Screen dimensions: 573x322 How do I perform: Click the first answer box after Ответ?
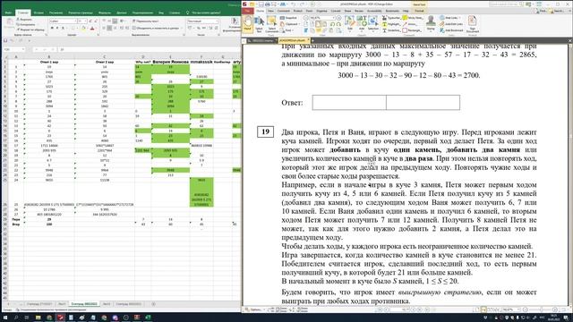(349, 103)
